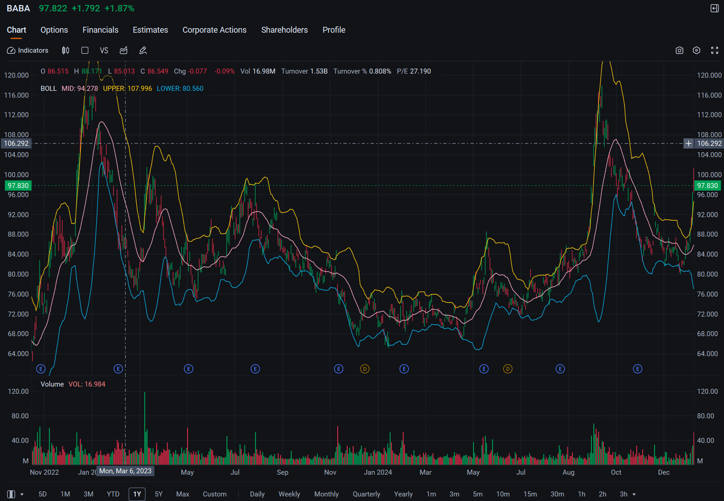Click the dividend marker near Jan 2024
Image resolution: width=724 pixels, height=501 pixels.
tap(365, 369)
